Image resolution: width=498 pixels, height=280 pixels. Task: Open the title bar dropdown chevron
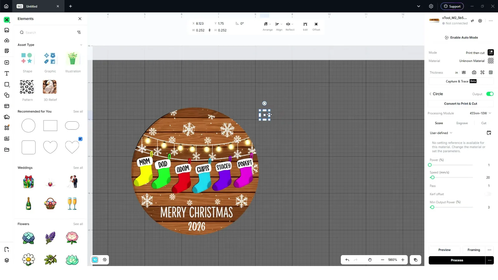pos(419,6)
